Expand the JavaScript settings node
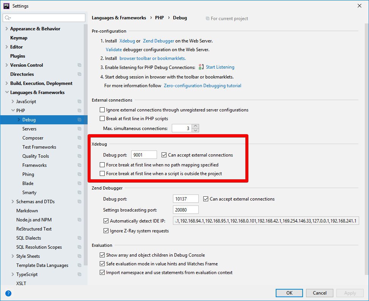369x301 pixels. click(x=13, y=102)
